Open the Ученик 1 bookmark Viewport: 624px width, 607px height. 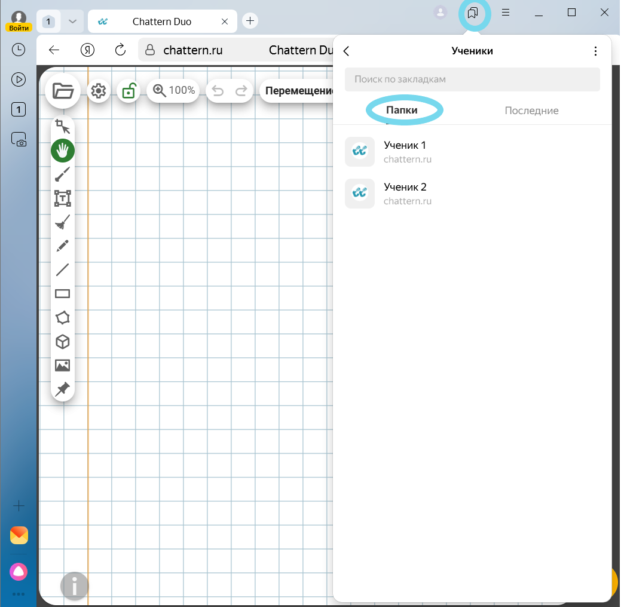[405, 152]
